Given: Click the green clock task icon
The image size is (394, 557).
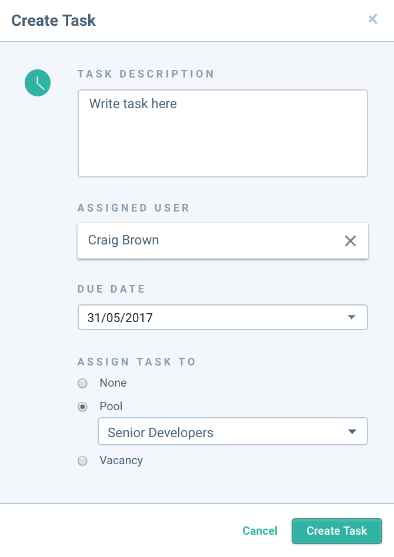Looking at the screenshot, I should pos(38,83).
